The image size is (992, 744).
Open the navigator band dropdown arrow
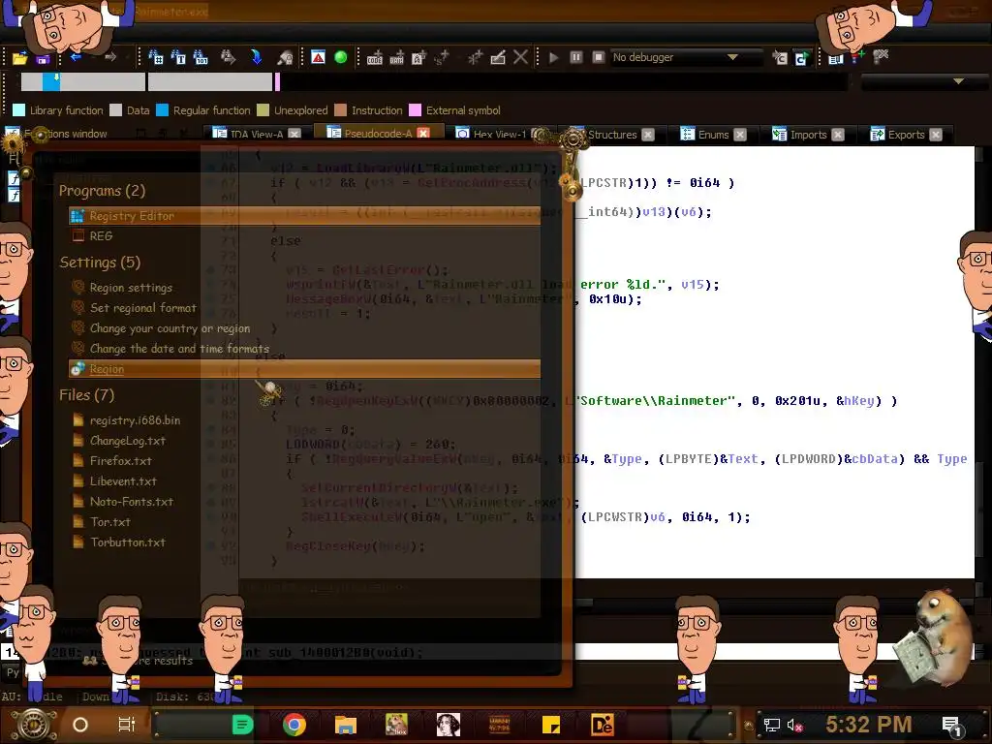point(958,81)
